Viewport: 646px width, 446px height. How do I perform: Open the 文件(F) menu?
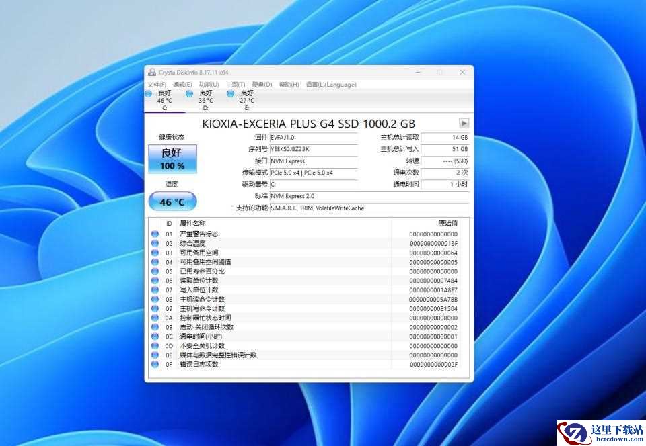[x=157, y=84]
